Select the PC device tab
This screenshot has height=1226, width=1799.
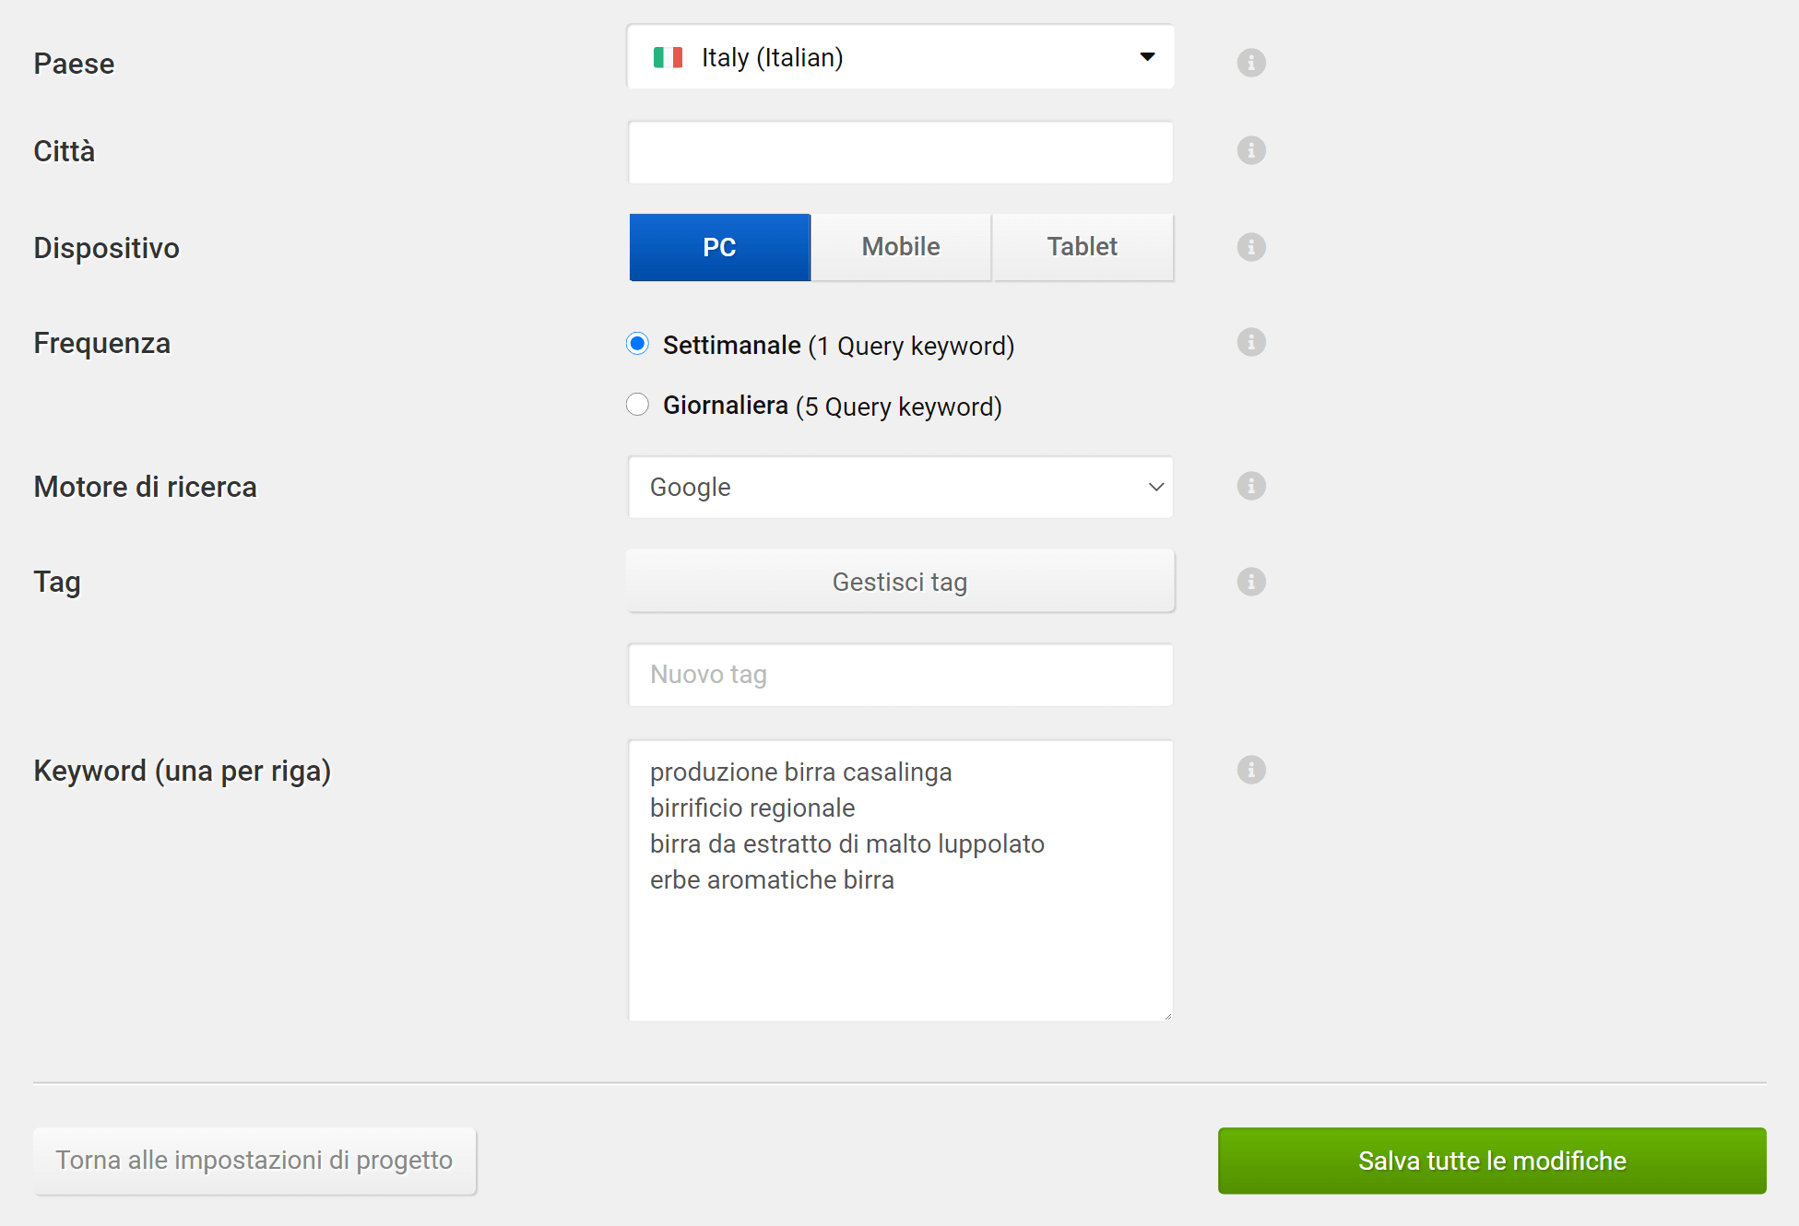(x=719, y=247)
